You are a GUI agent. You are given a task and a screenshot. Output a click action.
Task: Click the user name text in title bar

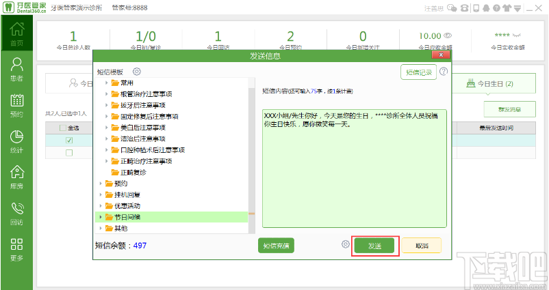coord(434,8)
